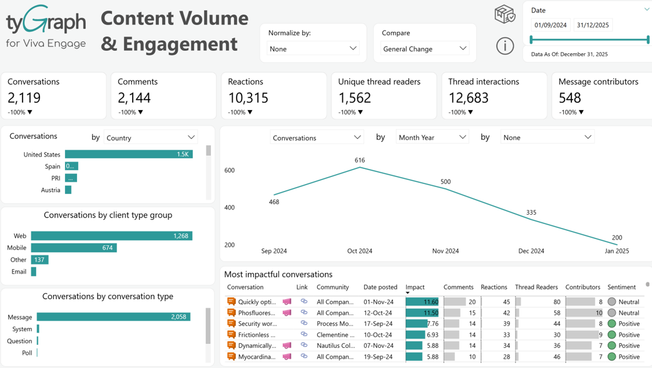Sort by Contributors column header

pos(583,287)
